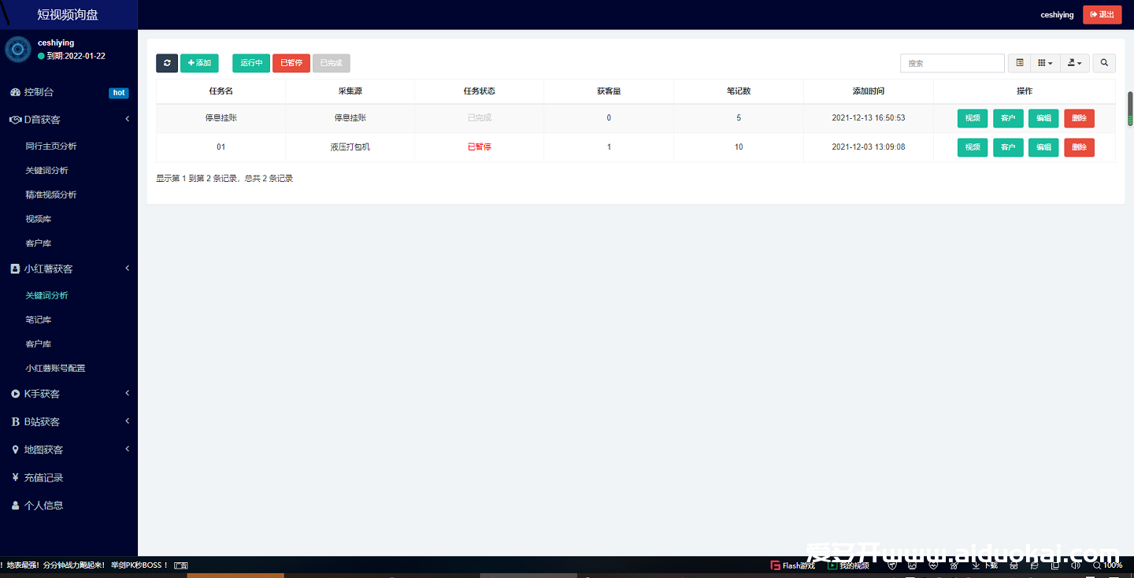Open 客户库 under 小红薯获客
Viewport: 1134px width, 578px height.
point(38,344)
